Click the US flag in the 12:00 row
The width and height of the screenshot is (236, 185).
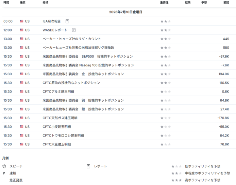21,30
